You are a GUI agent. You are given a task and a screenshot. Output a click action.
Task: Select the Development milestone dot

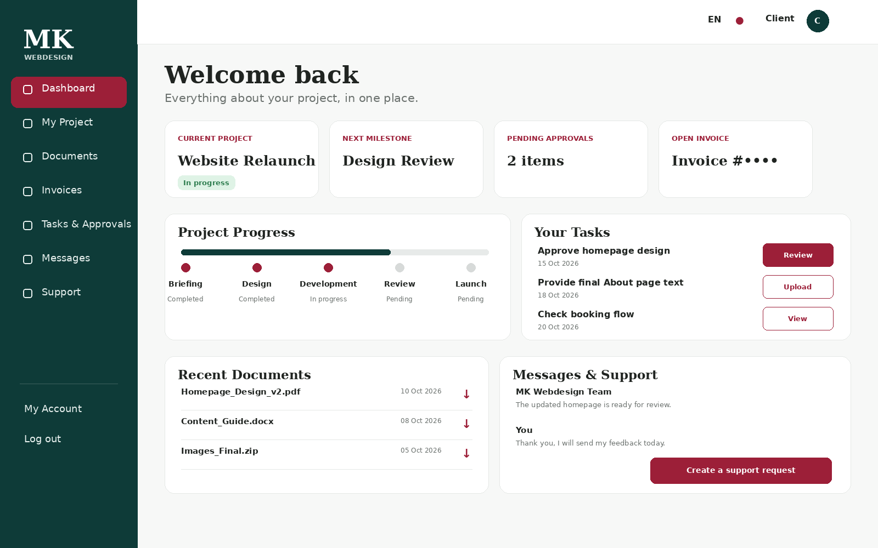pyautogui.click(x=328, y=268)
